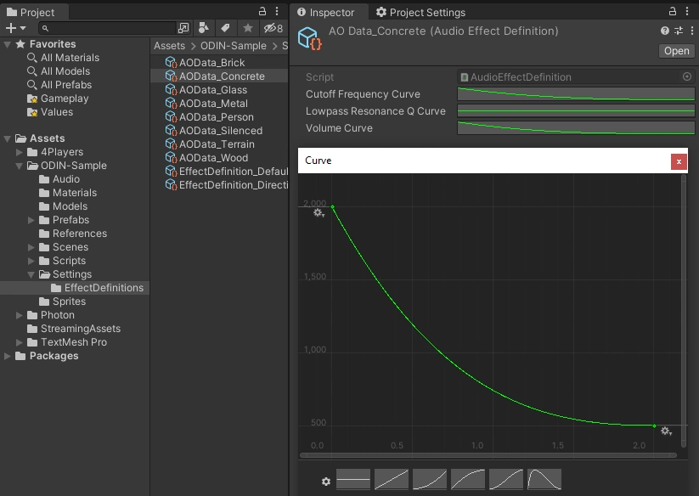Collapse the Assets root folder
Screen dimensions: 699x496
click(x=7, y=138)
